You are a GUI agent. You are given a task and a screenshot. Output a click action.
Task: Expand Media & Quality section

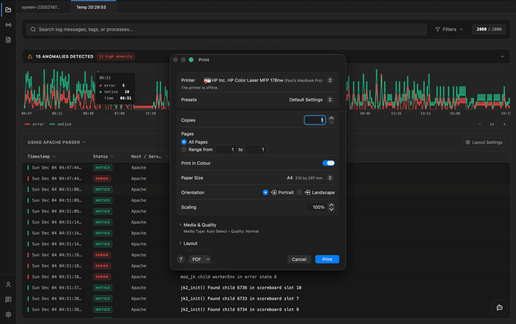(x=180, y=225)
